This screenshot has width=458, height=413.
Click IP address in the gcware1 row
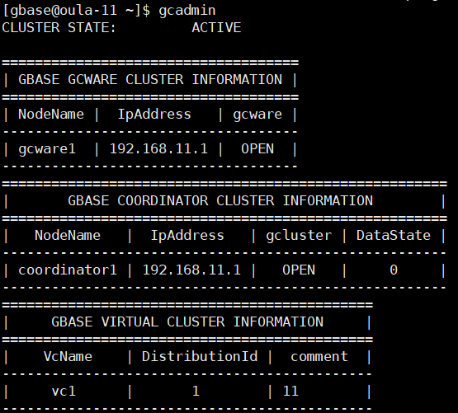point(158,149)
